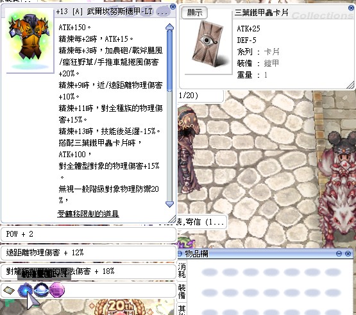
Task: Click the DEF-5 card stat line
Action: pyautogui.click(x=246, y=40)
